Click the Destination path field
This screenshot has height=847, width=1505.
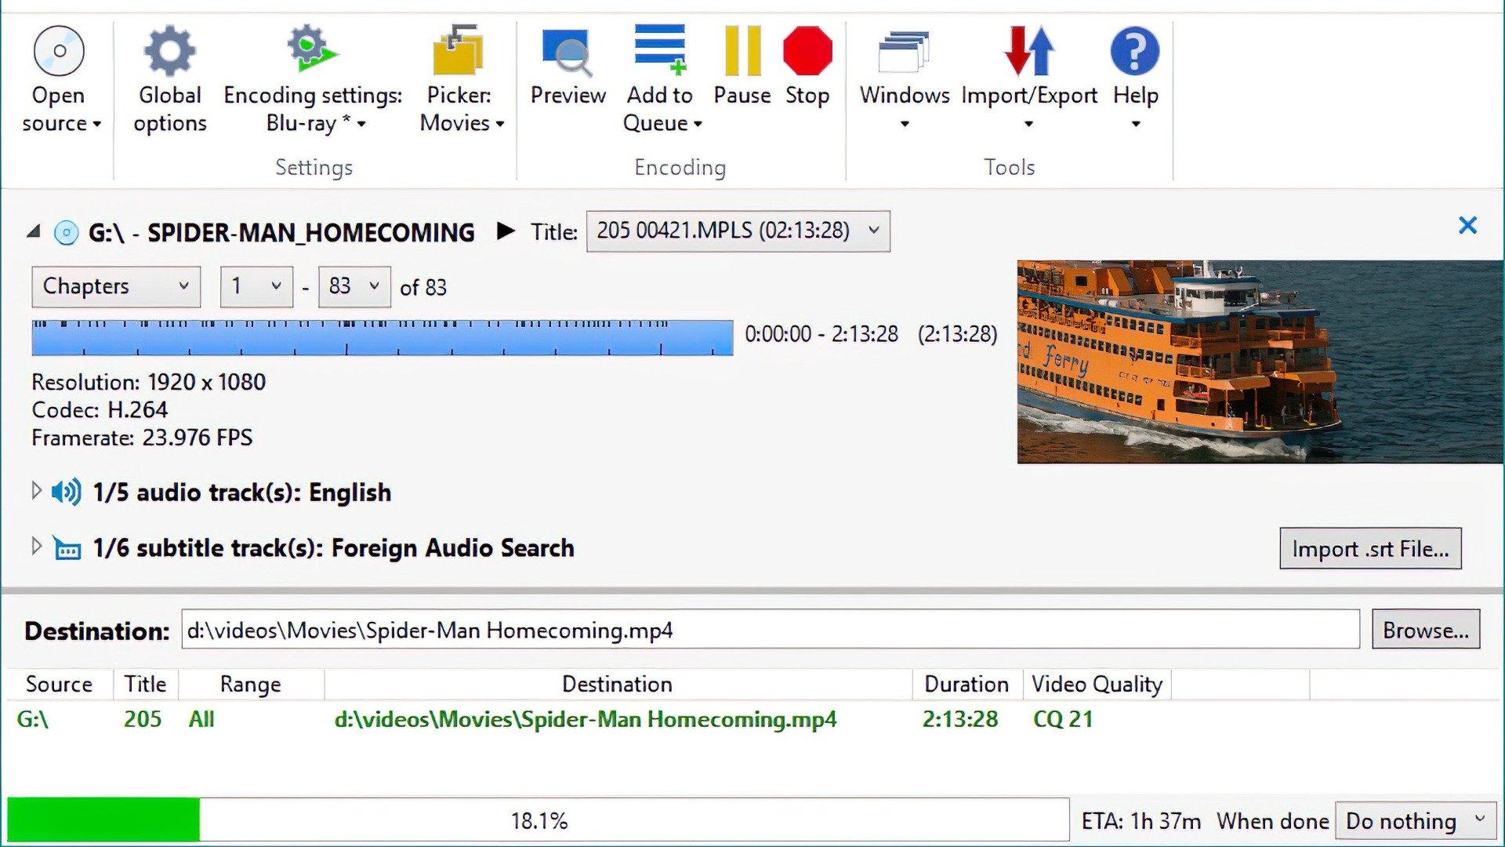[x=771, y=630]
